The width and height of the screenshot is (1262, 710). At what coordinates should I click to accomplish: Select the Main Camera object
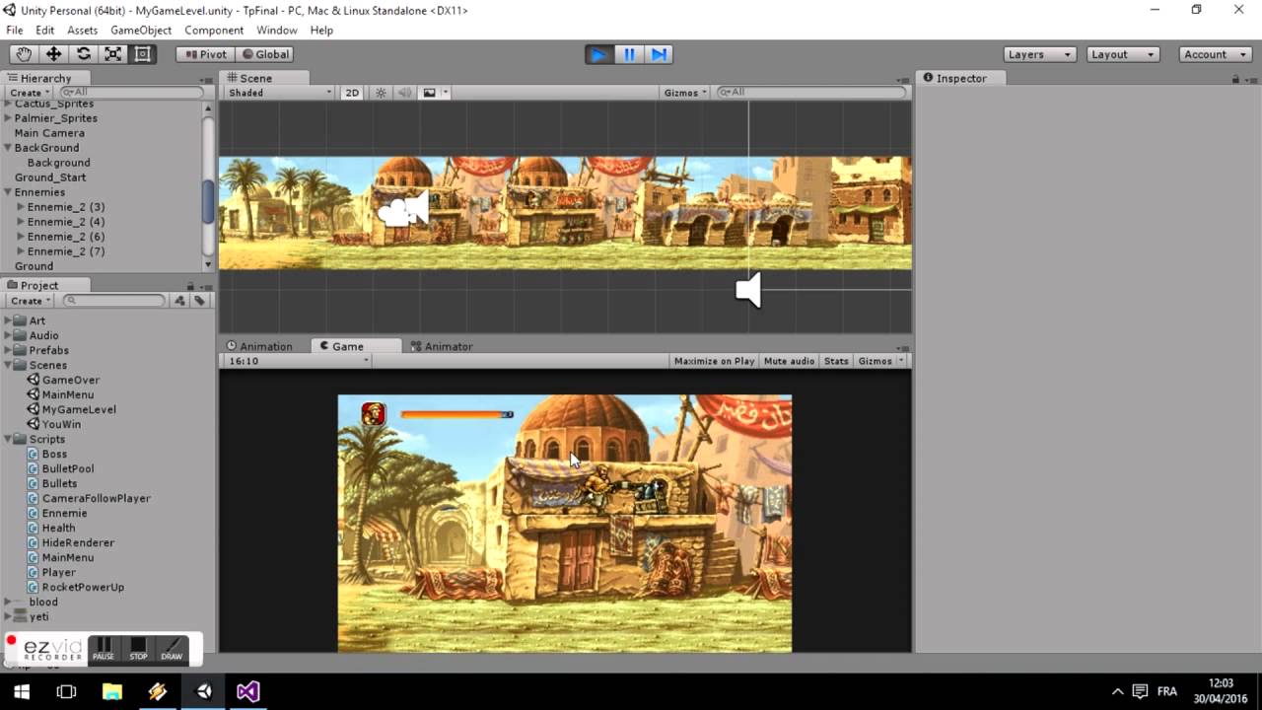click(49, 133)
